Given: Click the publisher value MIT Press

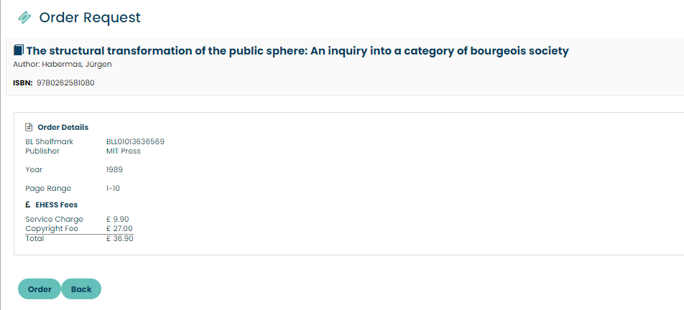Looking at the screenshot, I should click(x=124, y=151).
